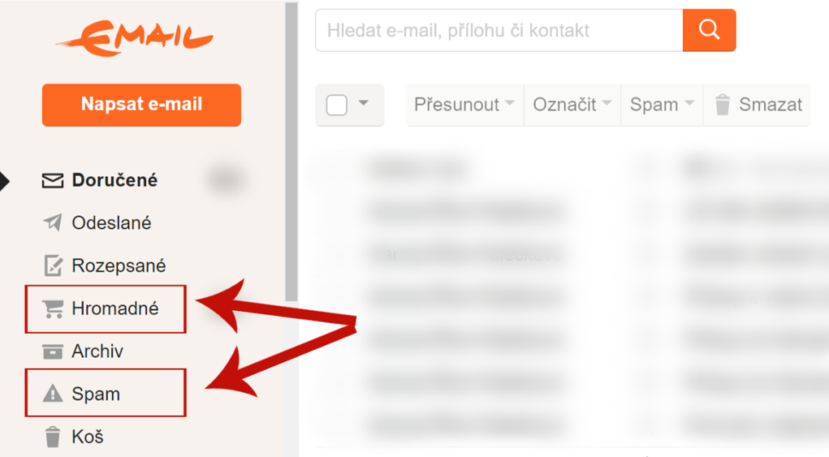Click the warning triangle Spam icon

coord(53,394)
